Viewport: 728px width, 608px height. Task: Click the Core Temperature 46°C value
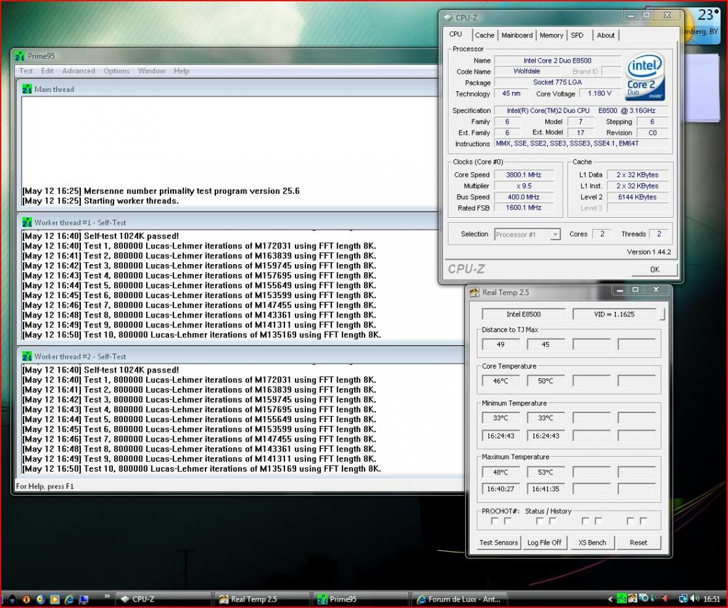[500, 381]
